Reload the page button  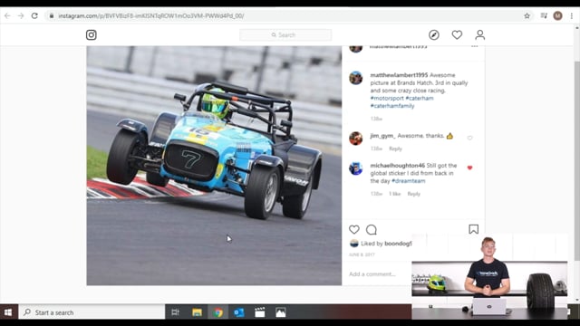34,16
